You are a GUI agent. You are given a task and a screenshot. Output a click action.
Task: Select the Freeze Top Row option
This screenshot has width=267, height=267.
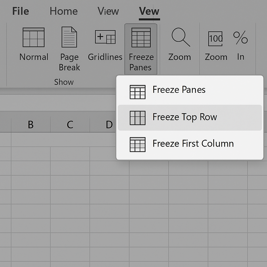pos(190,118)
